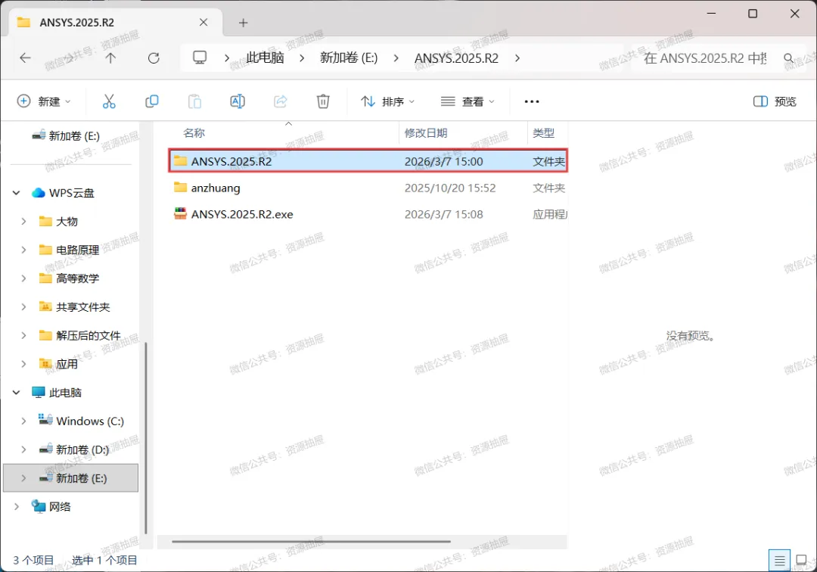This screenshot has width=817, height=572.
Task: Click the Copy icon in toolbar
Action: click(x=151, y=101)
